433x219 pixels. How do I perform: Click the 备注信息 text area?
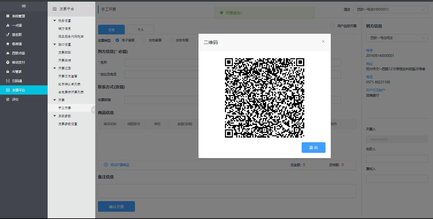click(x=227, y=191)
